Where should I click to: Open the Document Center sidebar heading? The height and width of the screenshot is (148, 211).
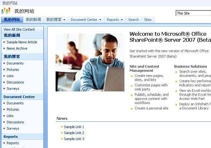click(19, 97)
